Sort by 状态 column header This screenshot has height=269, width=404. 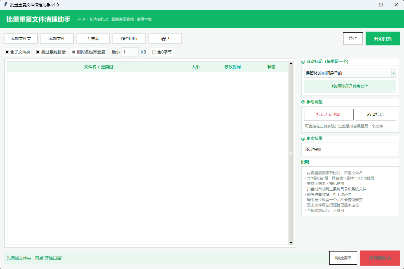(271, 67)
